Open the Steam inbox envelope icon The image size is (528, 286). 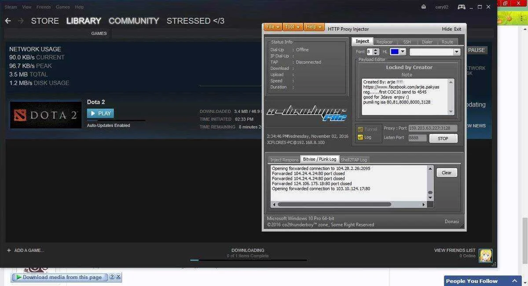coord(423,7)
